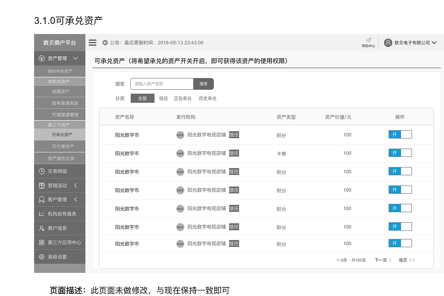Select the 信任 category filter
Viewport: 444px width, 296px height.
[163, 98]
